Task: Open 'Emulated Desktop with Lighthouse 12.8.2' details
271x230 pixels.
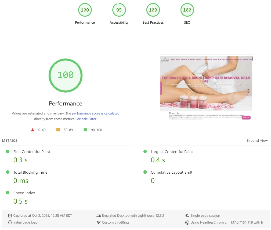Action: click(x=133, y=216)
